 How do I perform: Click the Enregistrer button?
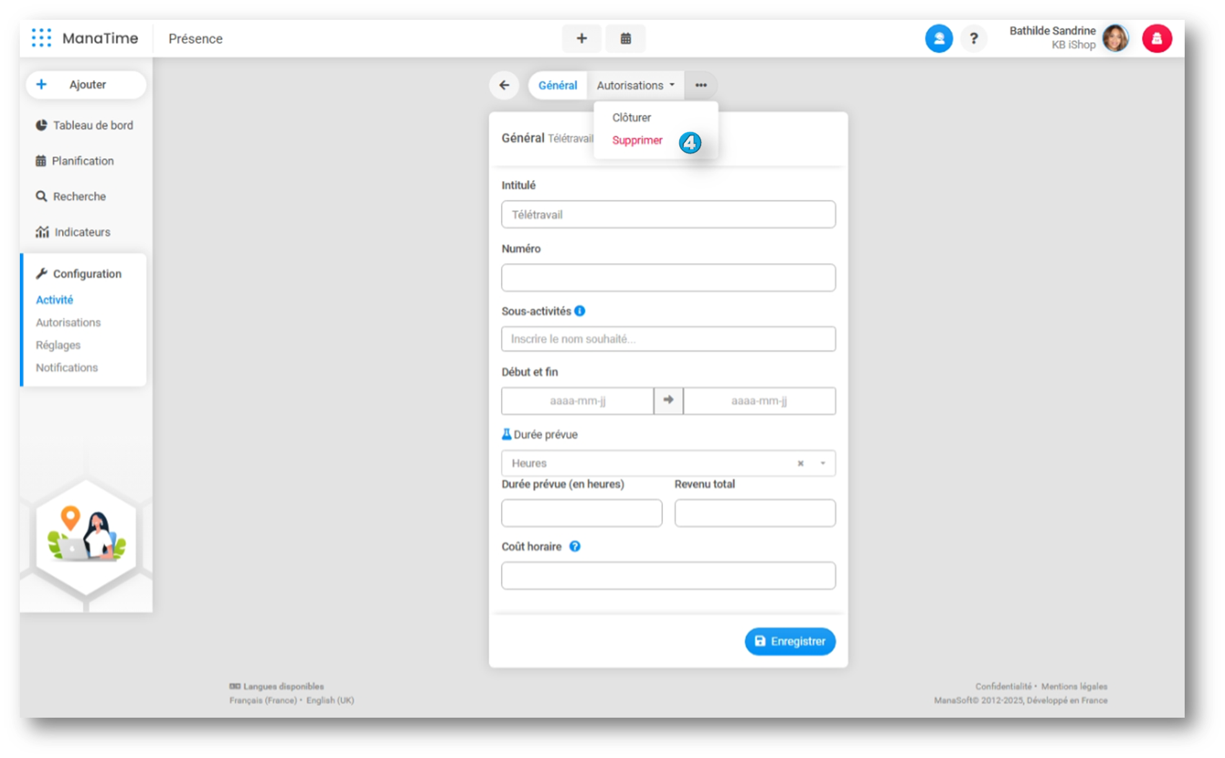pyautogui.click(x=790, y=641)
